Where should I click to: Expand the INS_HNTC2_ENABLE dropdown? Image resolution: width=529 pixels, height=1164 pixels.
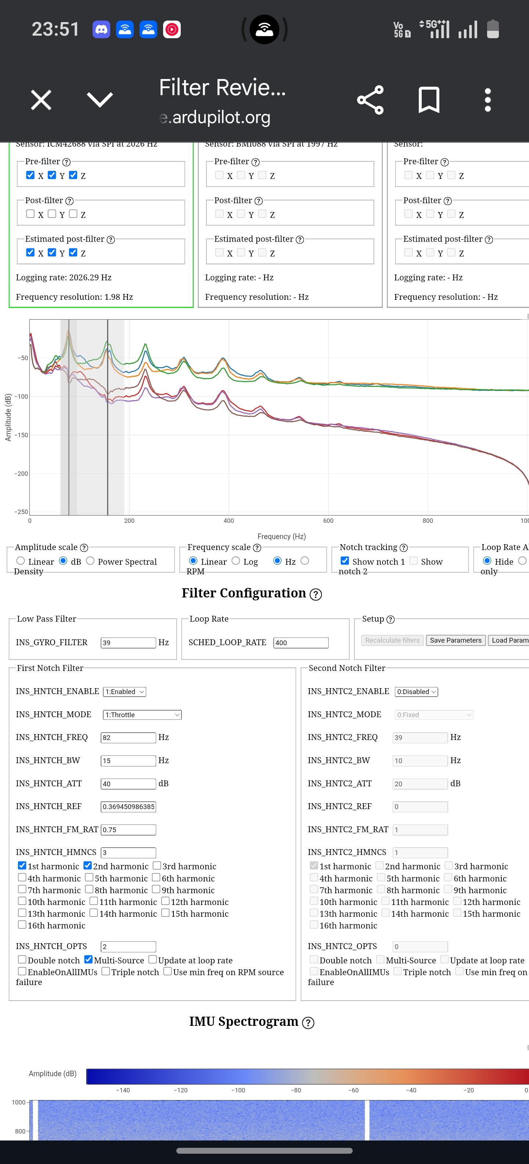click(x=416, y=692)
